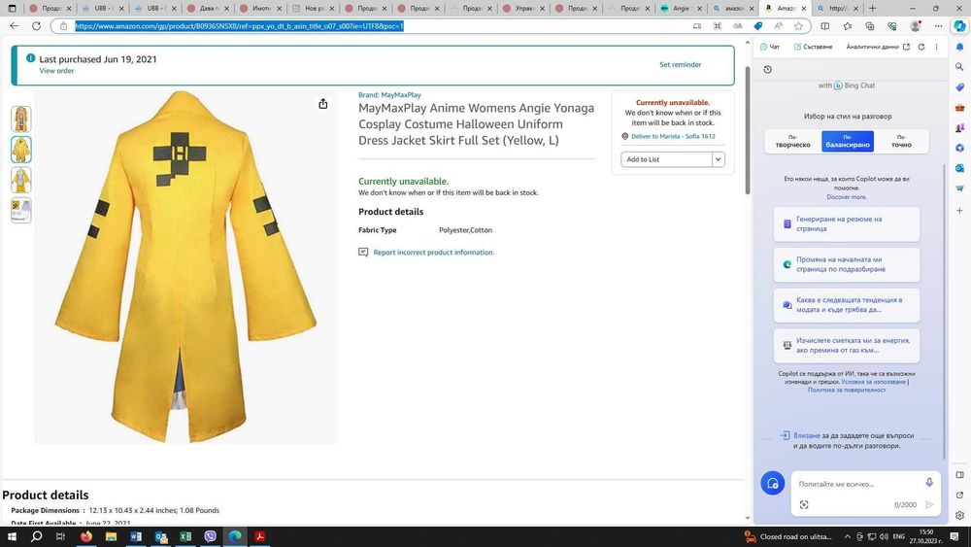
Task: Refresh the Copilot pane
Action: pyautogui.click(x=921, y=47)
